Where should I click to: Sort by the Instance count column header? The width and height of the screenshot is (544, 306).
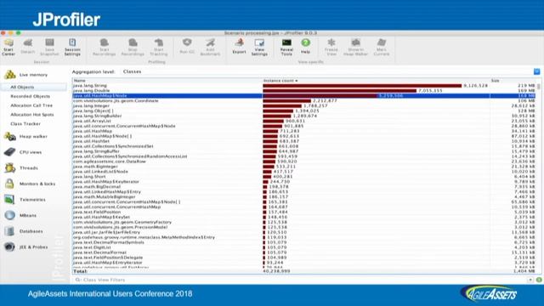click(376, 81)
